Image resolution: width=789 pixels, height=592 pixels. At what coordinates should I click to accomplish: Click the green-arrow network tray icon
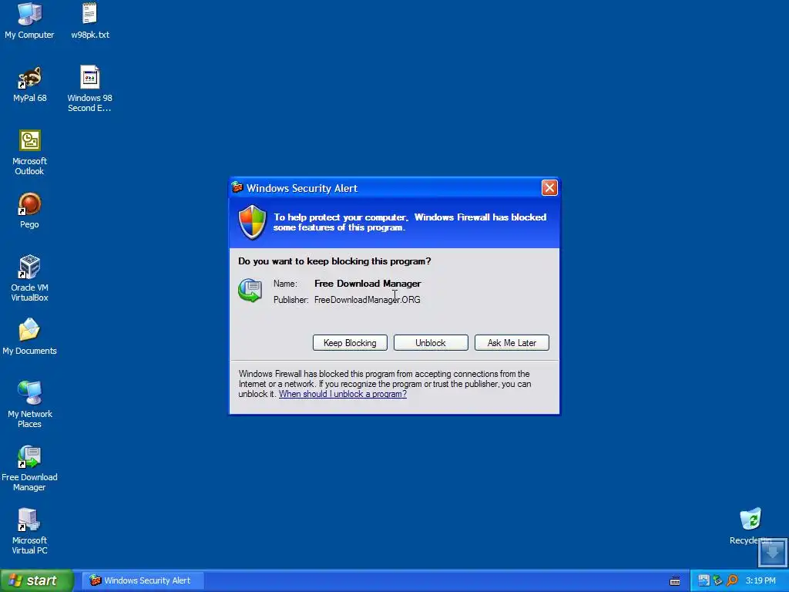[x=717, y=580]
